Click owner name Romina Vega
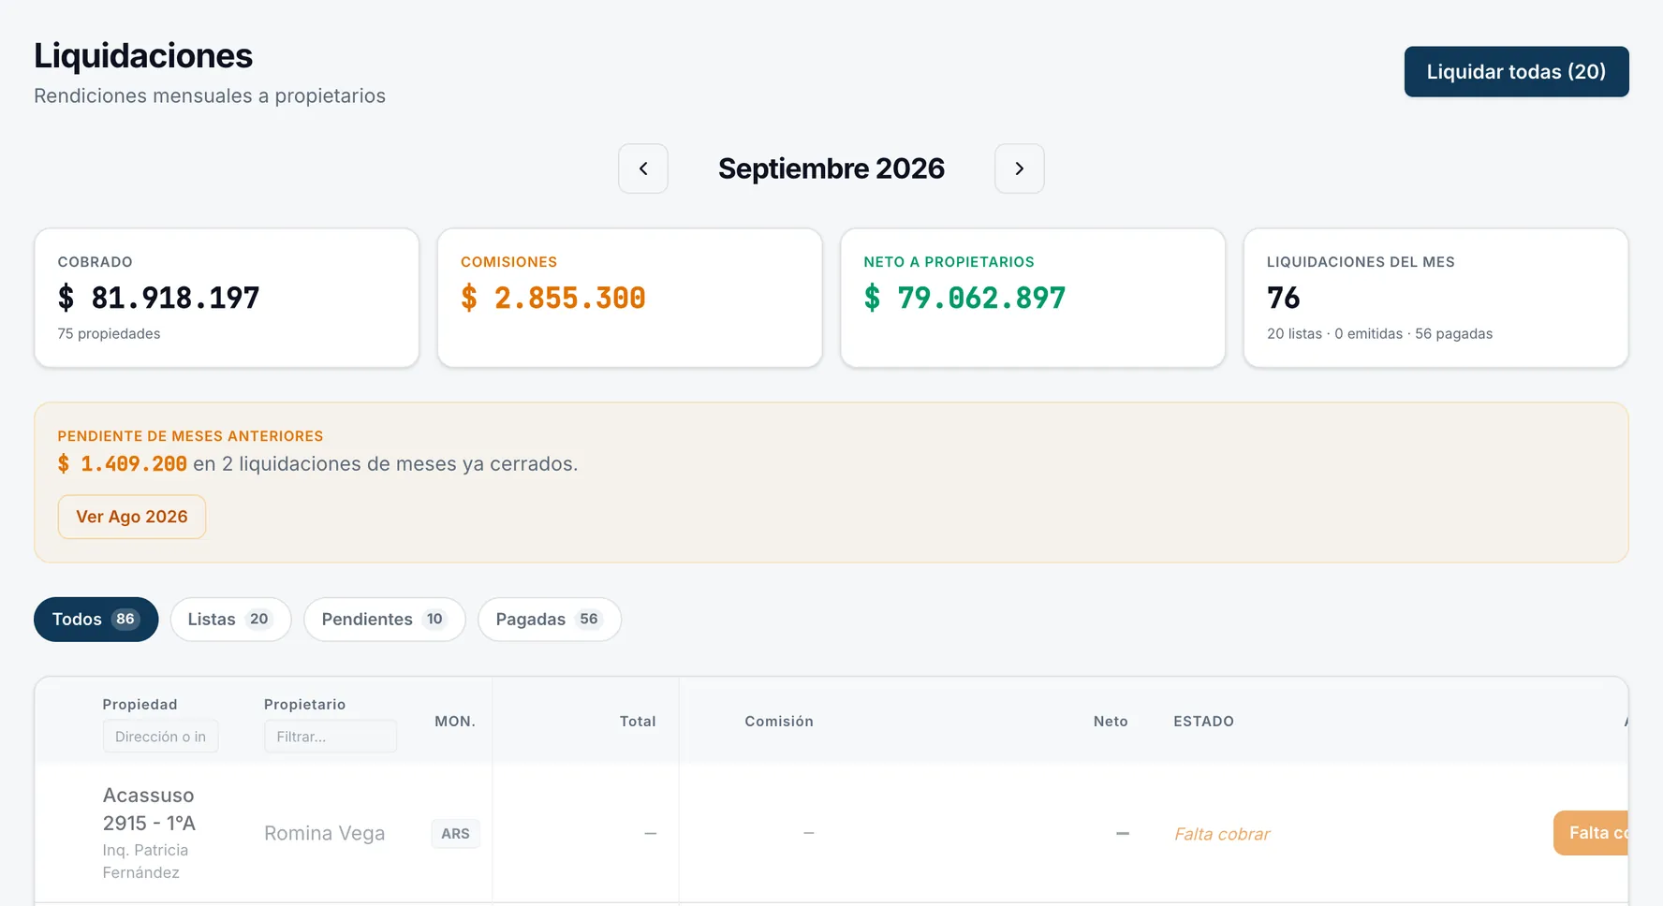The width and height of the screenshot is (1663, 906). click(x=324, y=833)
